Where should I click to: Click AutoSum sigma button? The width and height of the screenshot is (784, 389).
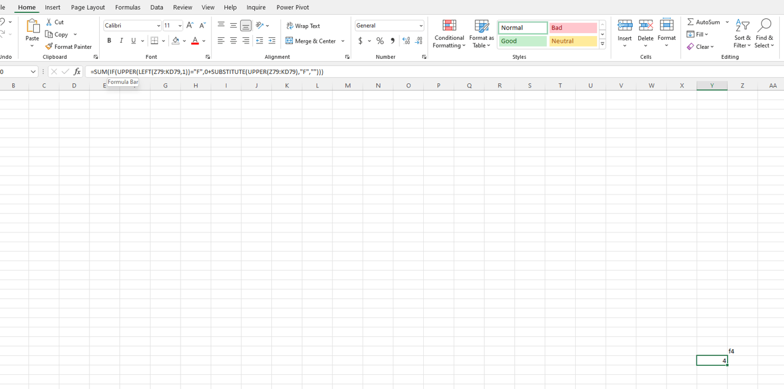704,22
